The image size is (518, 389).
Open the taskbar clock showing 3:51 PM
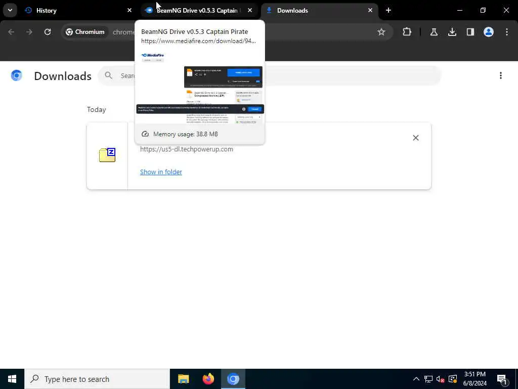coord(474,379)
